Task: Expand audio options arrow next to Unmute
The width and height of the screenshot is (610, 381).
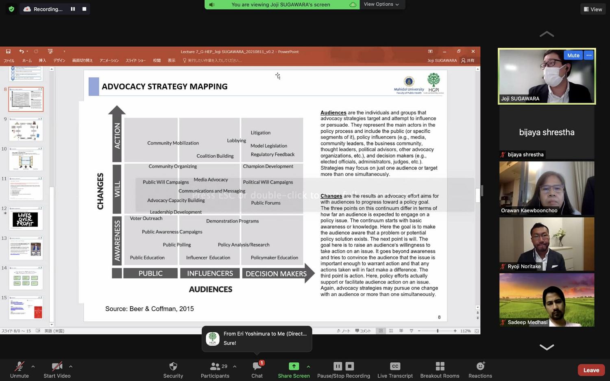Action: 33,366
